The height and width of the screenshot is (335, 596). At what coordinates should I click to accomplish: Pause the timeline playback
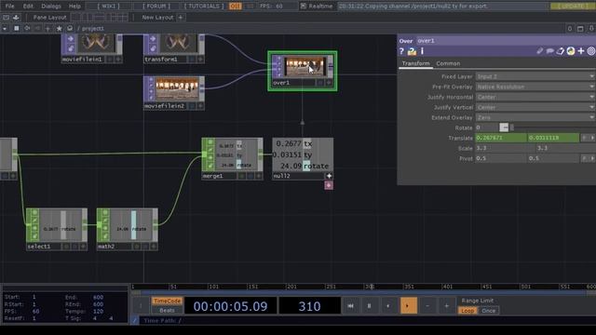[369, 306]
